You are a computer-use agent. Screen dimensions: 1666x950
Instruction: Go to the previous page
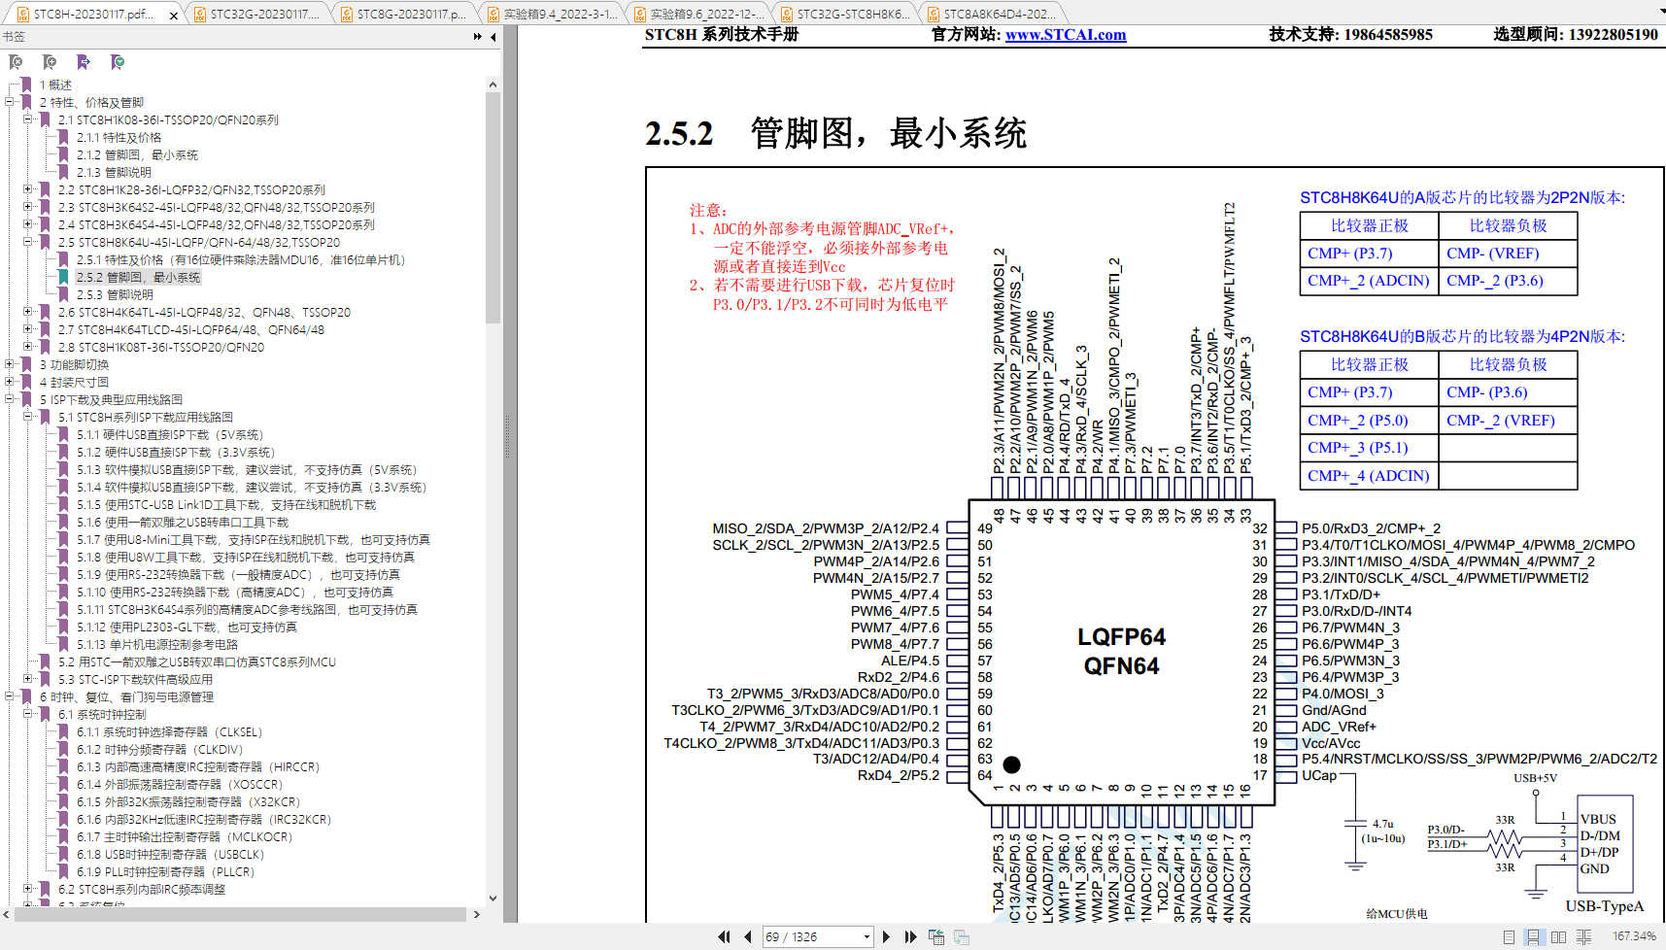(747, 936)
